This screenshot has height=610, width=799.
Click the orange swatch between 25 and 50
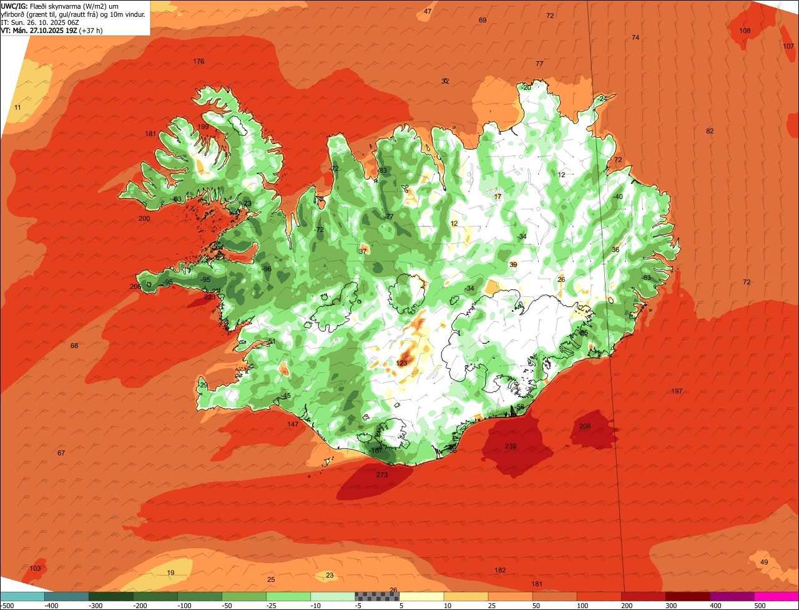(x=510, y=596)
